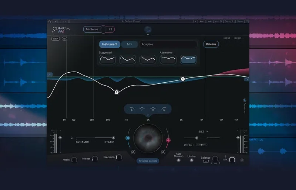Select the Mix tab
This screenshot has height=190, width=296.
[x=129, y=44]
